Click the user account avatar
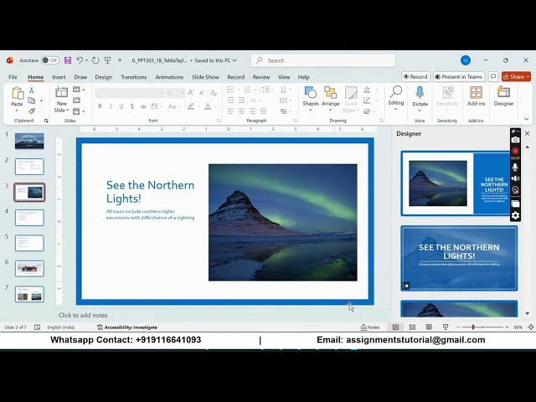This screenshot has height=402, width=536. (466, 60)
